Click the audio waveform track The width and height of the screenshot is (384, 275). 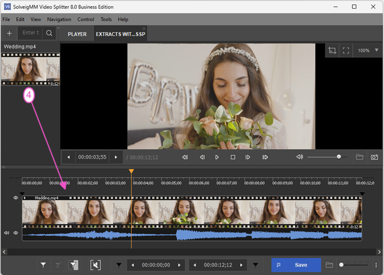(x=192, y=235)
